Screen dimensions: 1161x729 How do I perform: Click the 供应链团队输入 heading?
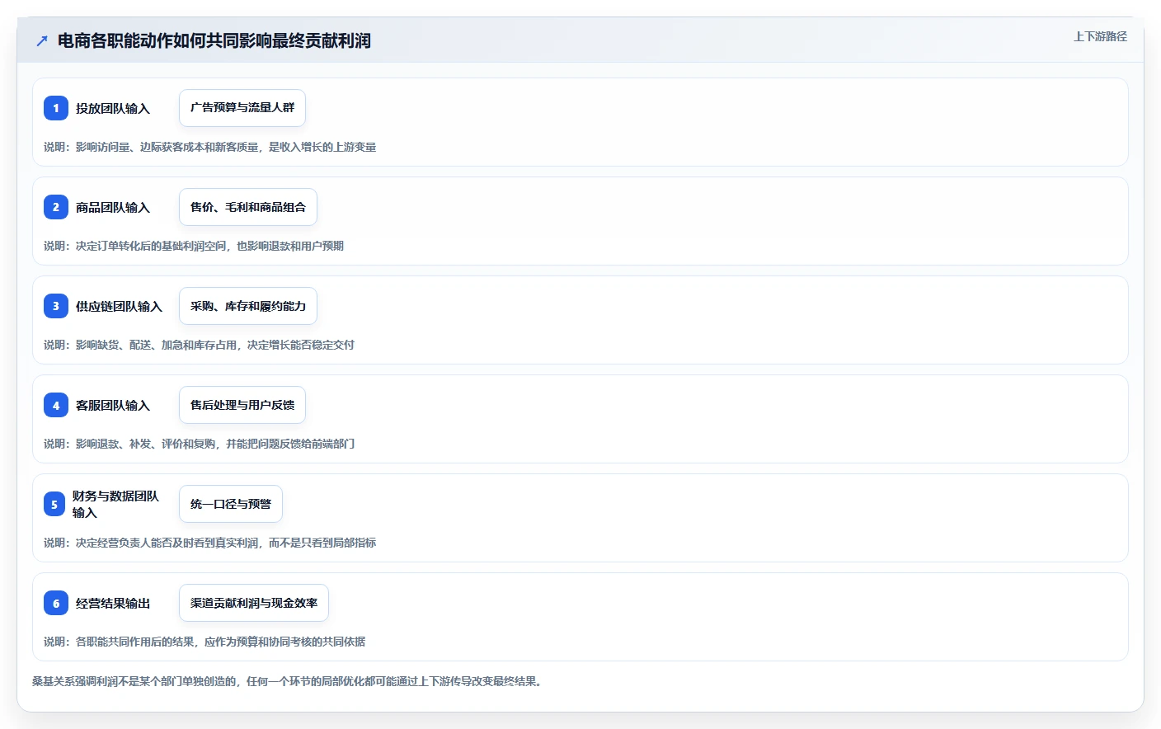pos(119,306)
